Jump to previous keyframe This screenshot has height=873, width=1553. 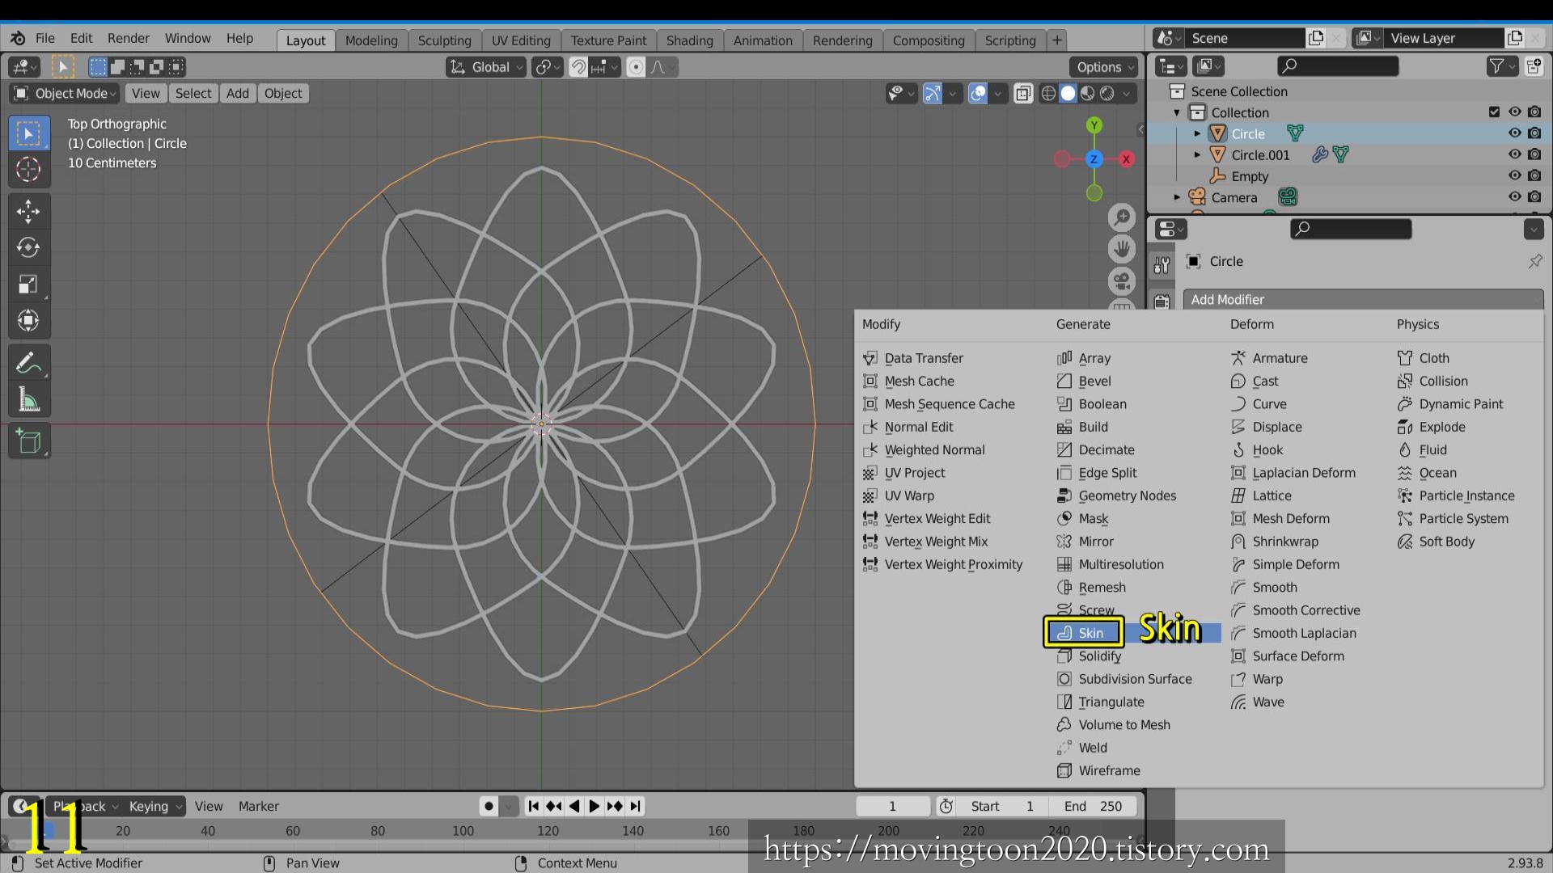pos(554,806)
